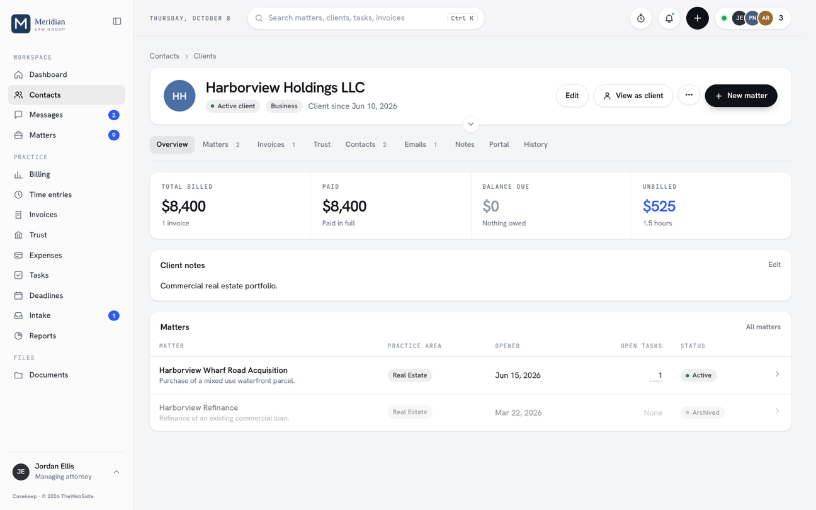The height and width of the screenshot is (510, 816).
Task: Open Deadlines in the sidebar
Action: pos(66,295)
